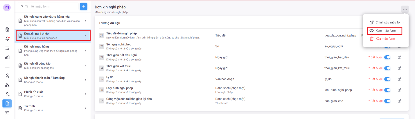Click the YN user avatar

7,8
